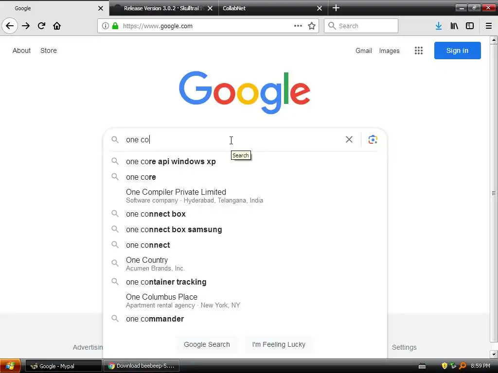Select the 'one connect box' suggestion
The width and height of the screenshot is (498, 373).
(x=245, y=214)
